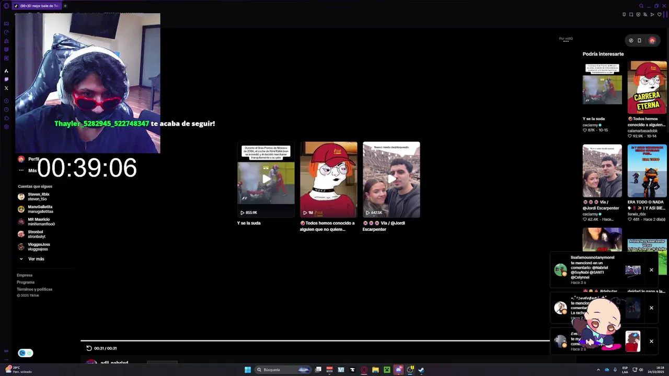Play center 'Todos hemos conocido a alguien' video
This screenshot has width=669, height=376.
[329, 179]
